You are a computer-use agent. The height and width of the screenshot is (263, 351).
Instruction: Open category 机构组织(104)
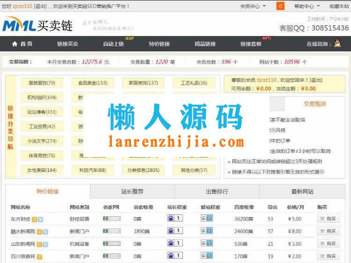(x=42, y=98)
